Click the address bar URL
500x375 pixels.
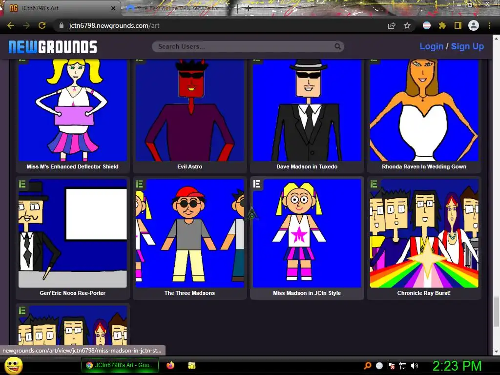pos(114,25)
